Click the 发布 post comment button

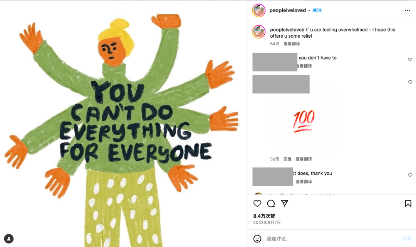coord(407,239)
